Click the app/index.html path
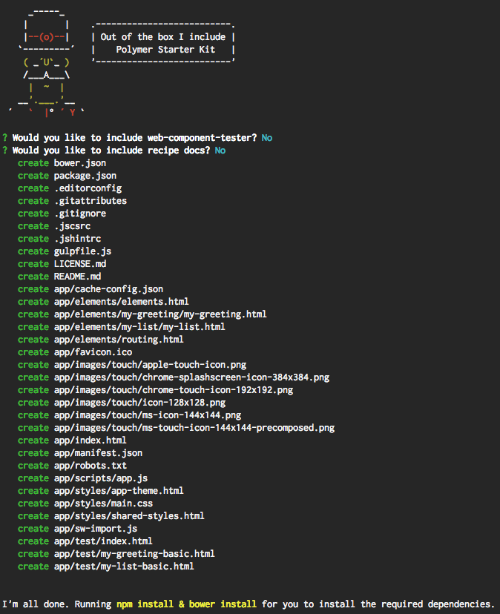The height and width of the screenshot is (614, 500). [x=90, y=440]
